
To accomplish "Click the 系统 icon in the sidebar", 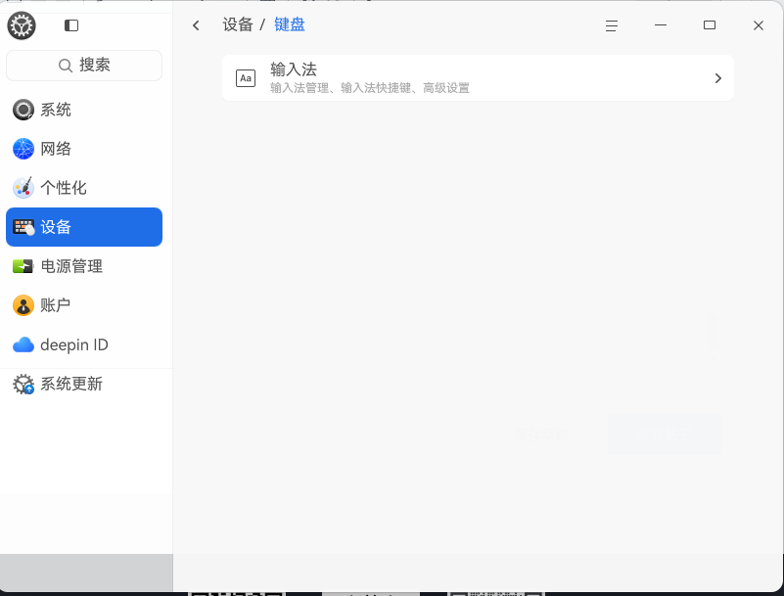I will click(23, 110).
